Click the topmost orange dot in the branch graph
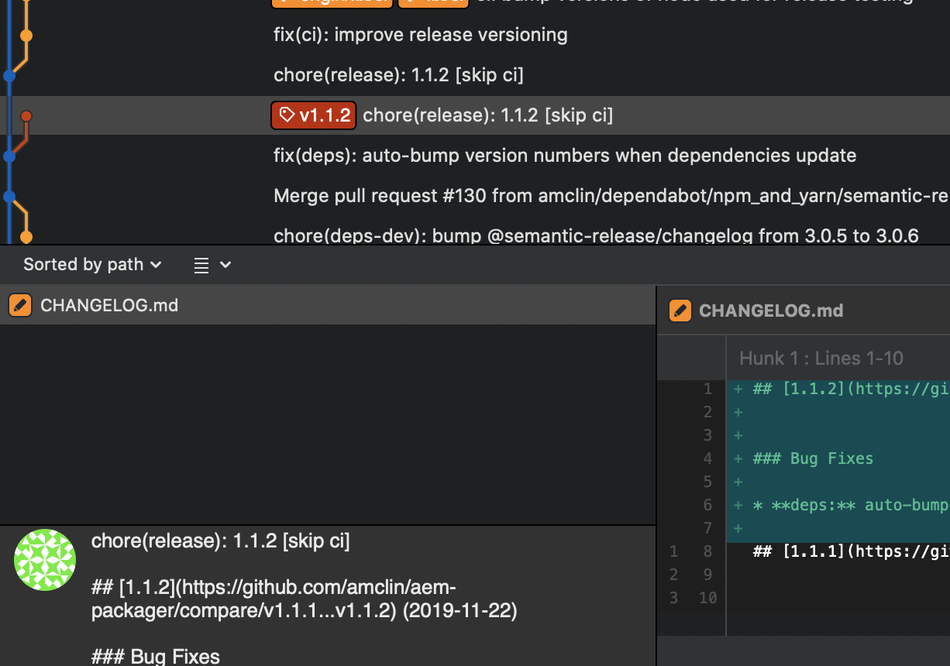950x666 pixels. coord(26,34)
